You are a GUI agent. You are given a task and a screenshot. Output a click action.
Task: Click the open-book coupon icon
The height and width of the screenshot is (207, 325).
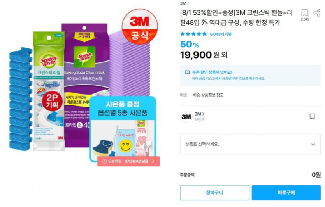pyautogui.click(x=187, y=72)
